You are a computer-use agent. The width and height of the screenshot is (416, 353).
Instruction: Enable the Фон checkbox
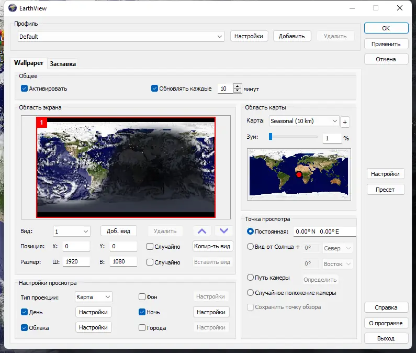(x=142, y=296)
